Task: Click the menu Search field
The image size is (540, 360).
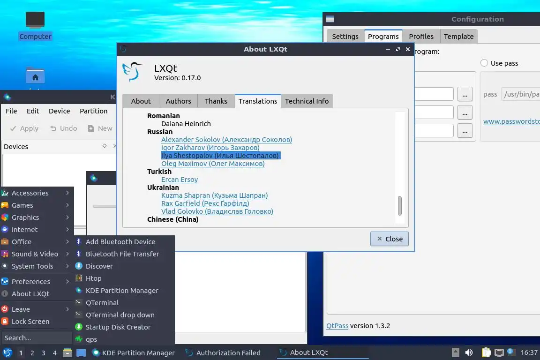Action: 36,338
